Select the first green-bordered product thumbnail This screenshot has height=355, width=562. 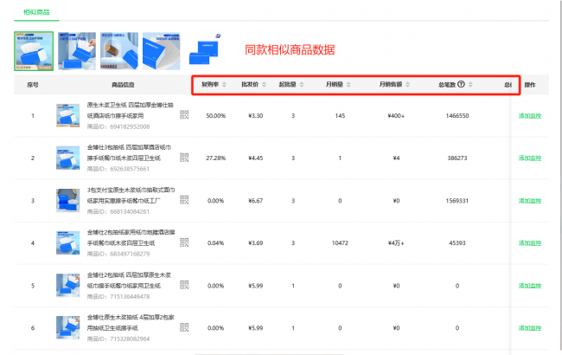click(x=33, y=51)
